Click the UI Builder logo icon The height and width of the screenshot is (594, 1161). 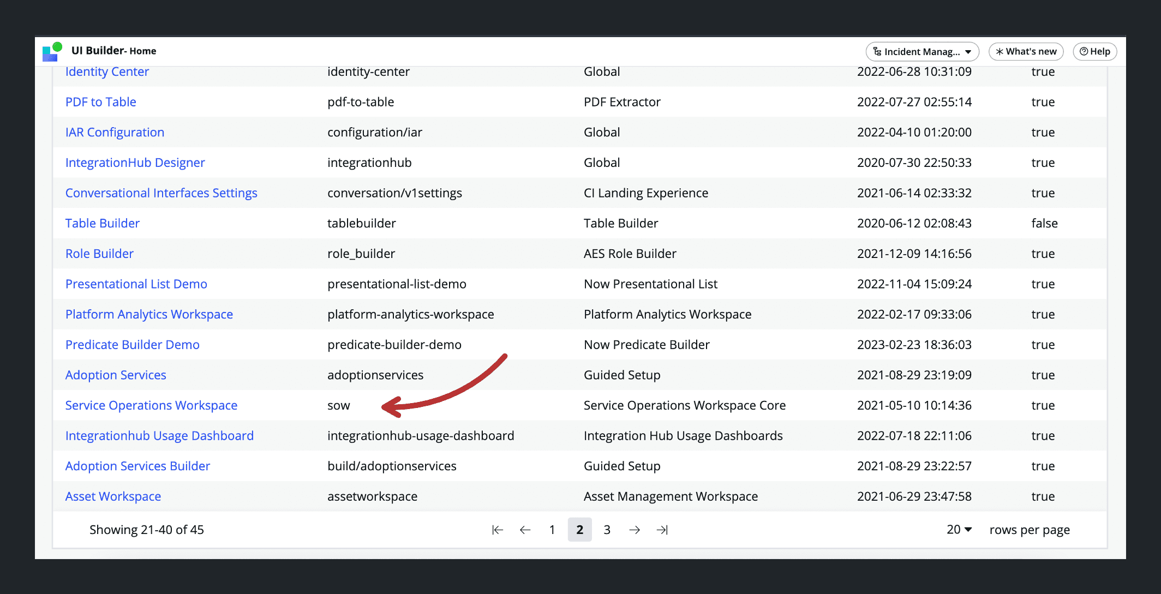coord(52,52)
